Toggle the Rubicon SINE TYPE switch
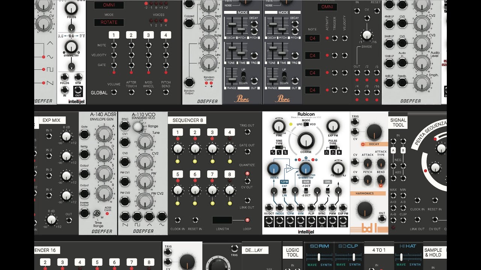 [x=279, y=147]
